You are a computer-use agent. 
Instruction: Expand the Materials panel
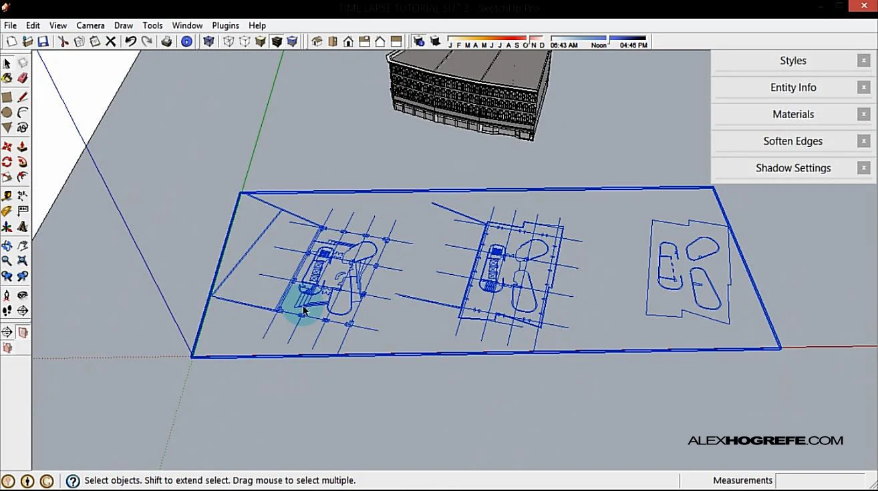pos(793,114)
